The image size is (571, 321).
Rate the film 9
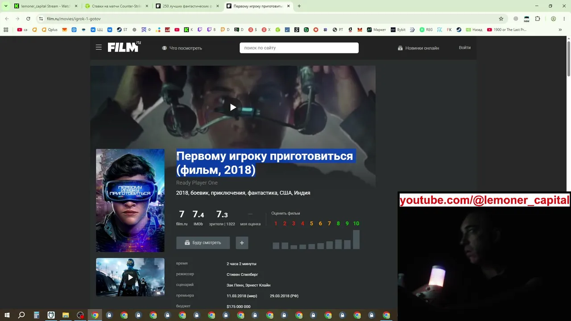click(347, 223)
